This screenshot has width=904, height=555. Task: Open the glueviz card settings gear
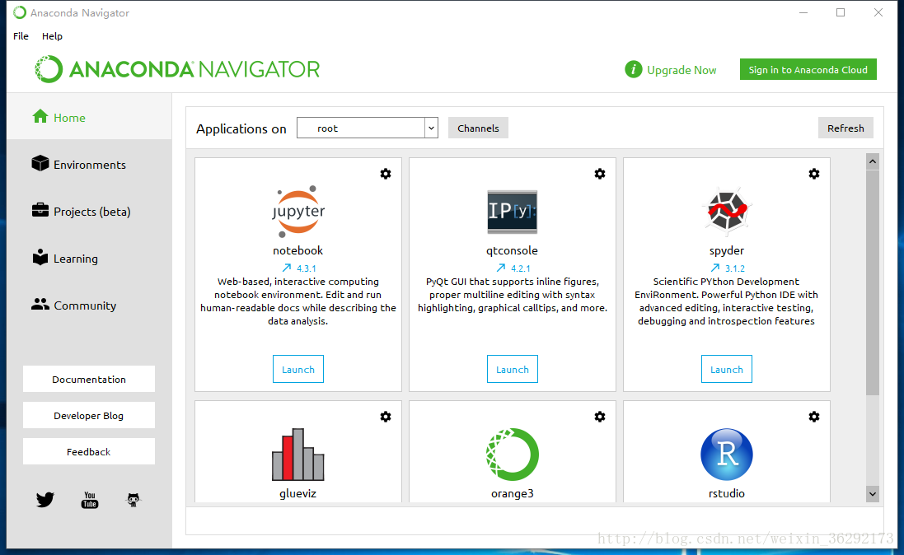coord(386,417)
